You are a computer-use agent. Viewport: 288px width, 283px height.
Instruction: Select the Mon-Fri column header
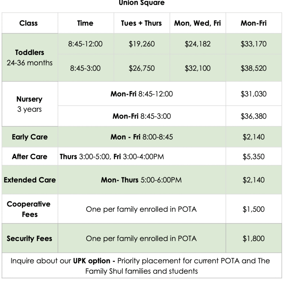[254, 23]
